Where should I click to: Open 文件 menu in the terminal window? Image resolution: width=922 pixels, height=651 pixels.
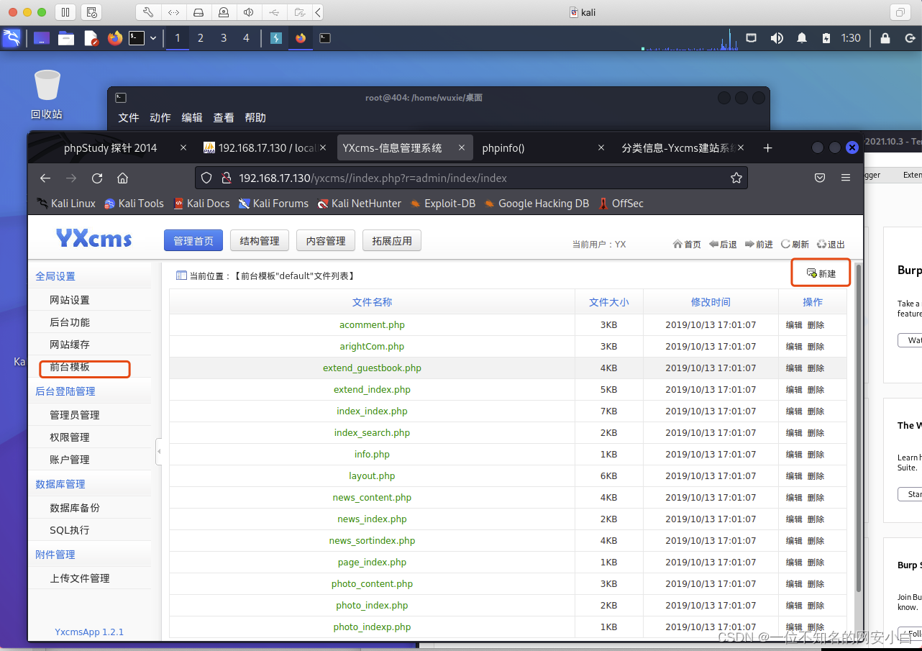click(x=129, y=117)
